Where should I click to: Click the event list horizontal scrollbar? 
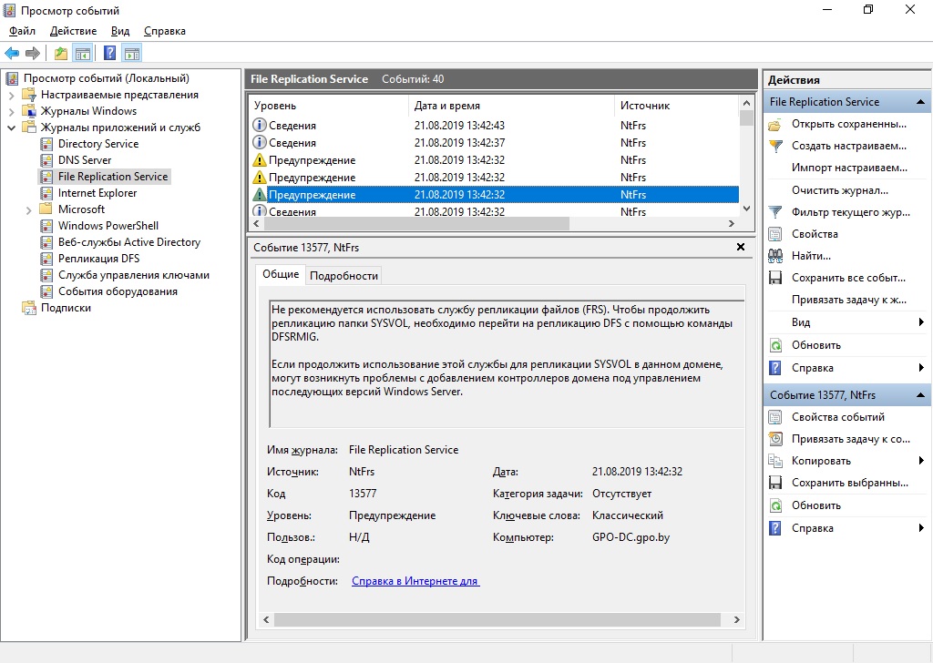[416, 223]
